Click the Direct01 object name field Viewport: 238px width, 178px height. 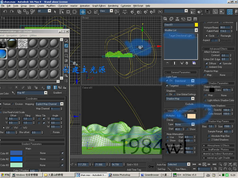point(179,25)
